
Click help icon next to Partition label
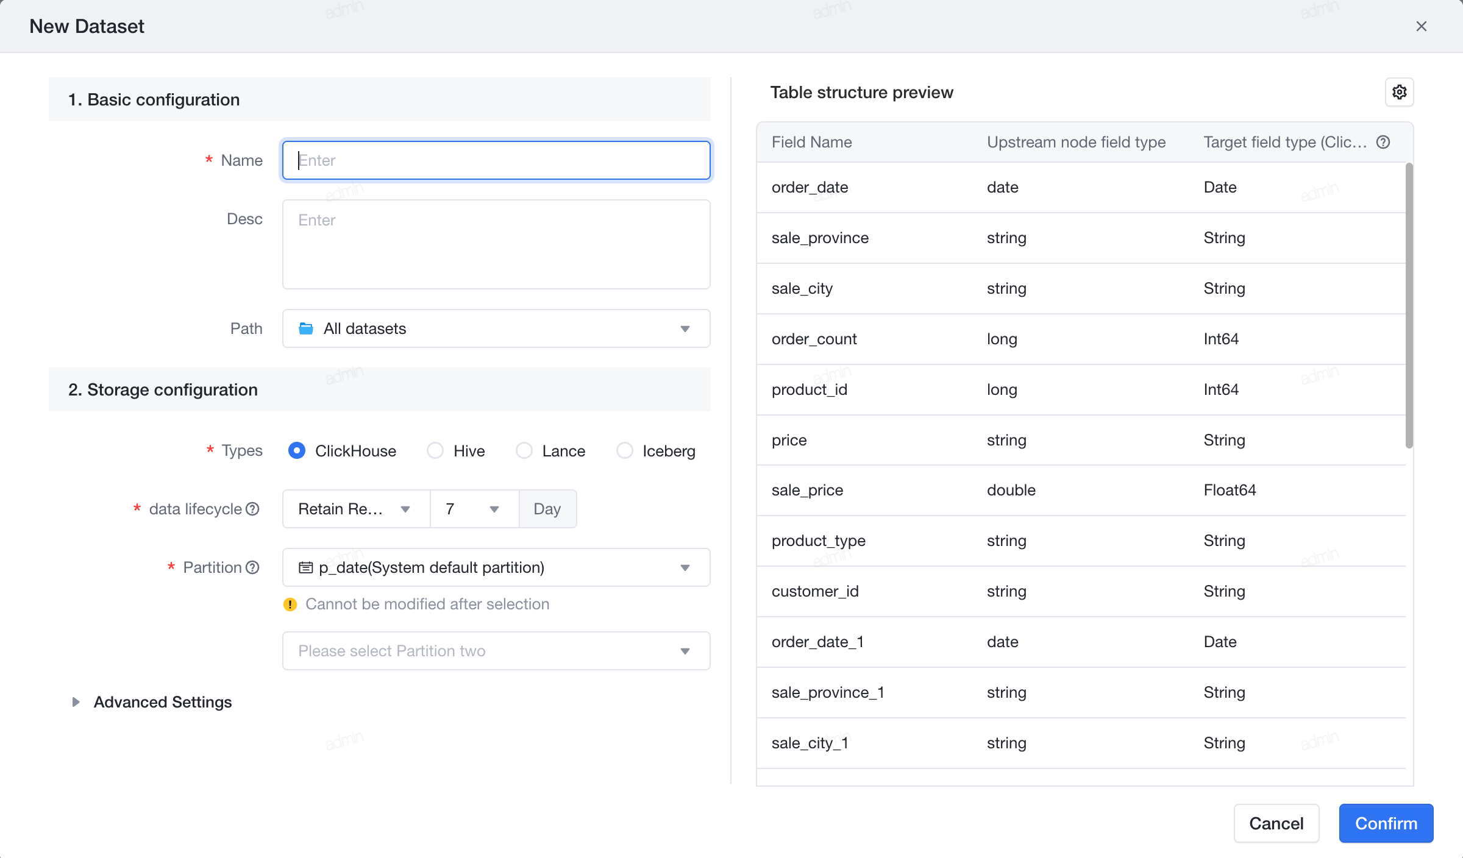[252, 567]
